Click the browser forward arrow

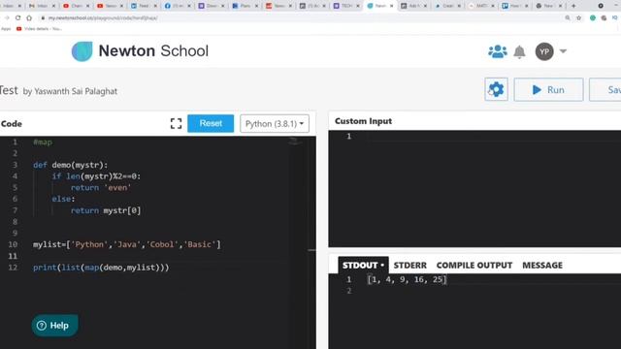tap(7, 17)
